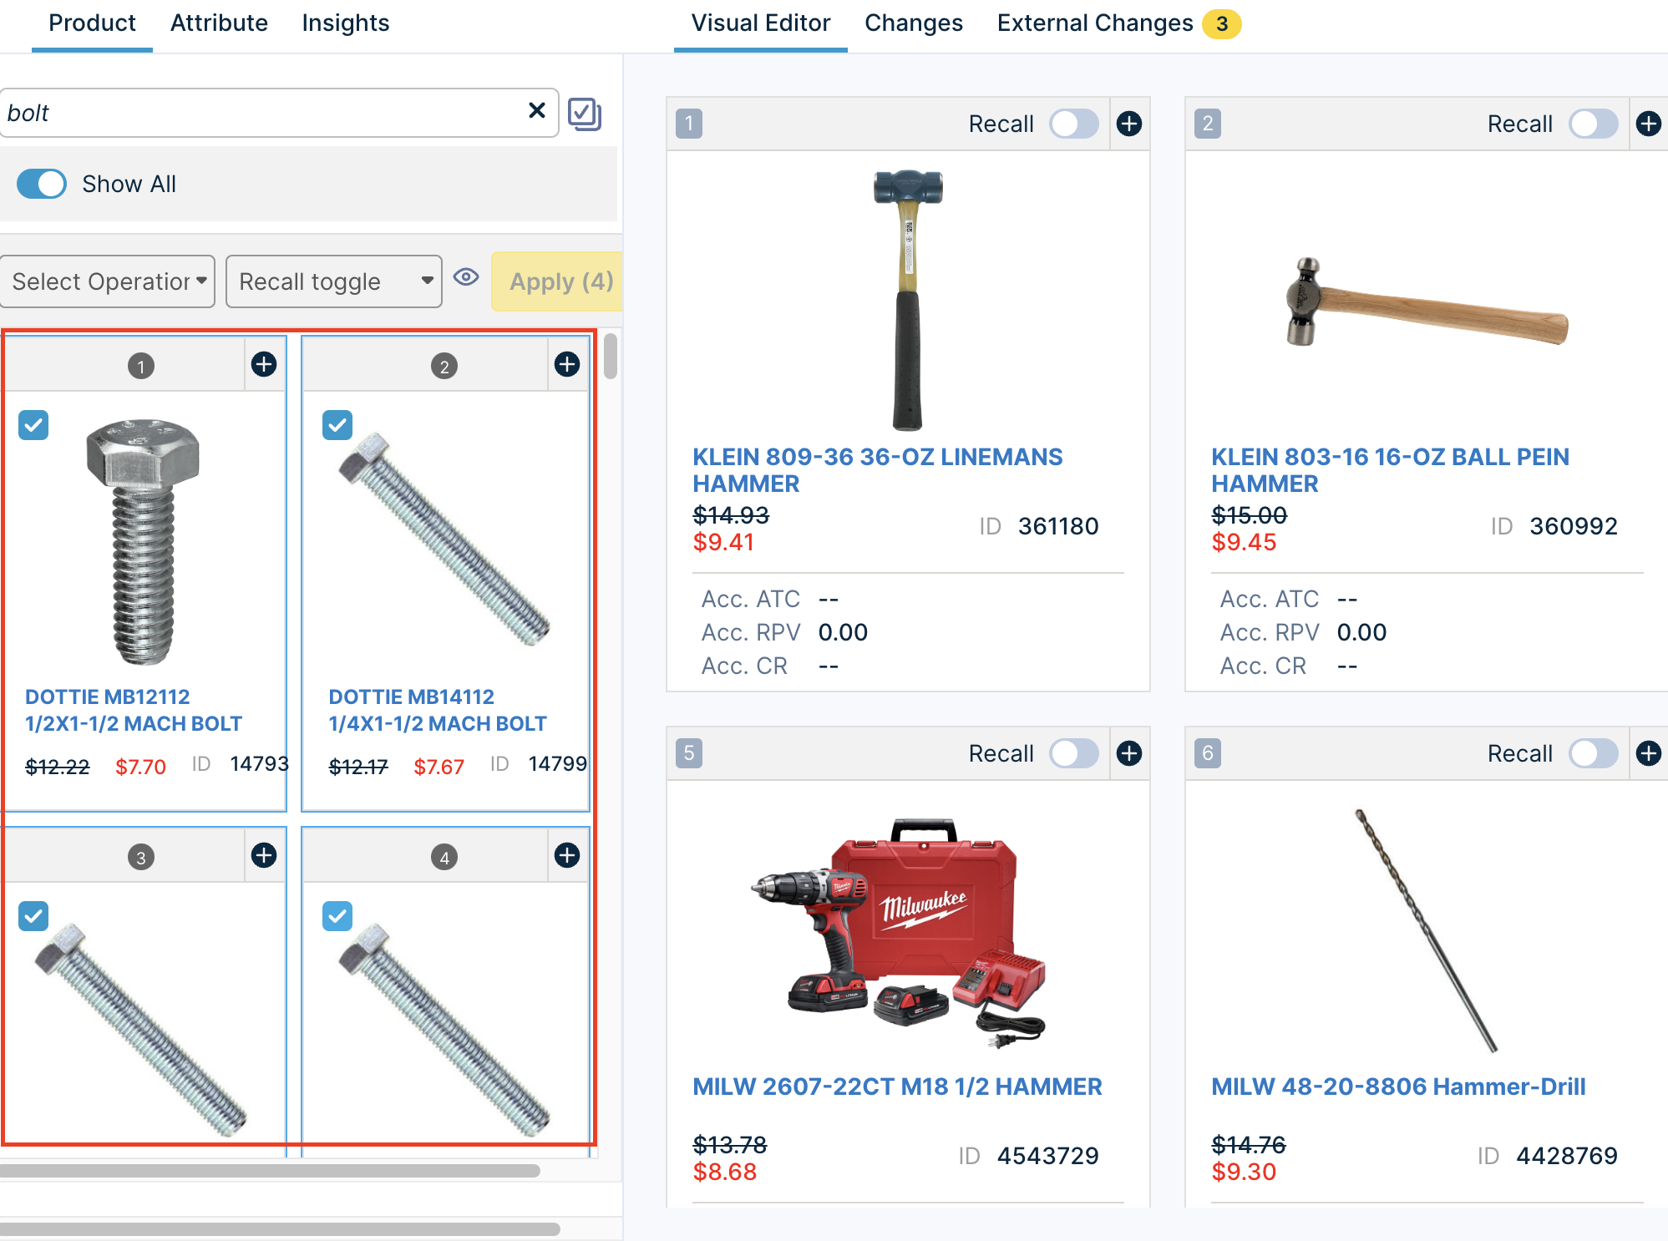Click the DOTTIE MB14112 bolt image
Viewport: 1668px width, 1241px height.
pos(444,539)
